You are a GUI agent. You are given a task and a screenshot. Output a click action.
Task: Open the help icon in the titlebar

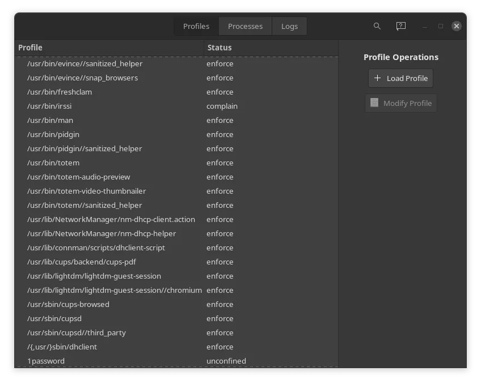click(x=400, y=26)
